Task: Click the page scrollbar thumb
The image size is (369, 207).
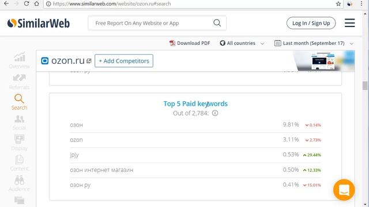Action: [x=365, y=86]
